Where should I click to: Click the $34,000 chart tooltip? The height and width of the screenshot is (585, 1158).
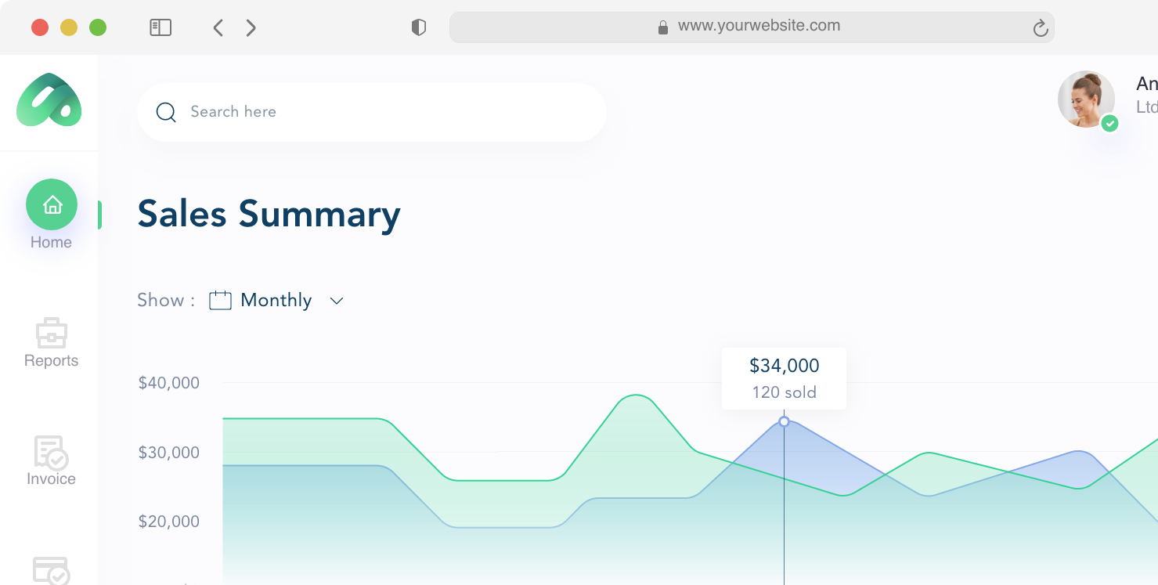coord(784,378)
